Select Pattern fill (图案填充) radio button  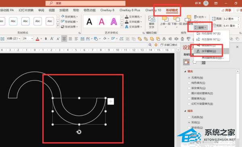point(189,99)
